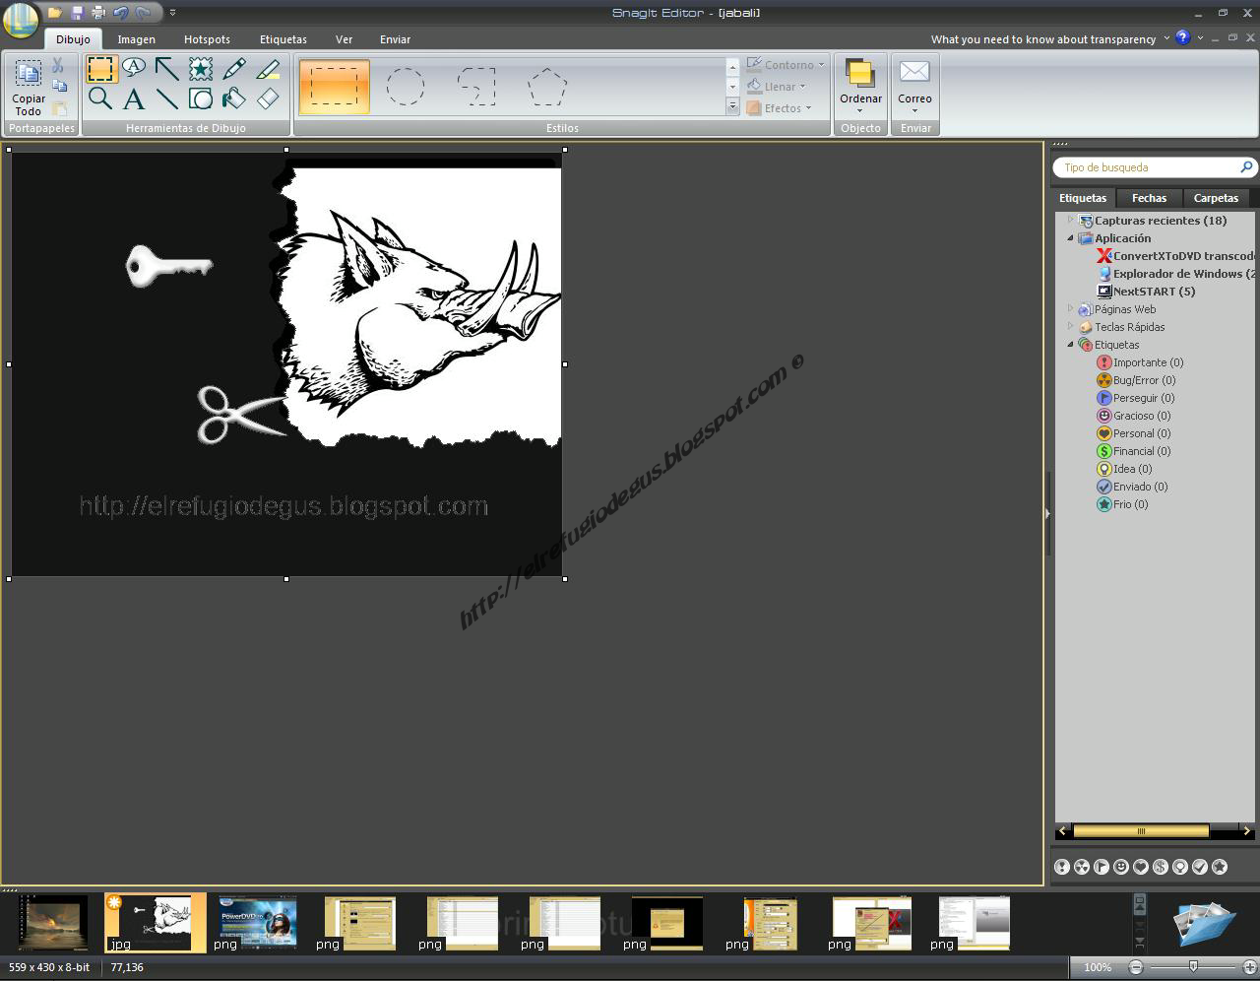
Task: Click the Redo quick access icon
Action: tap(143, 13)
